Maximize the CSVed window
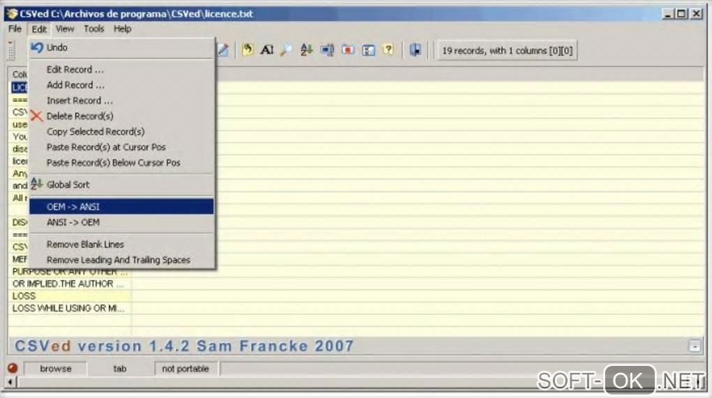This screenshot has width=712, height=398. [681, 14]
